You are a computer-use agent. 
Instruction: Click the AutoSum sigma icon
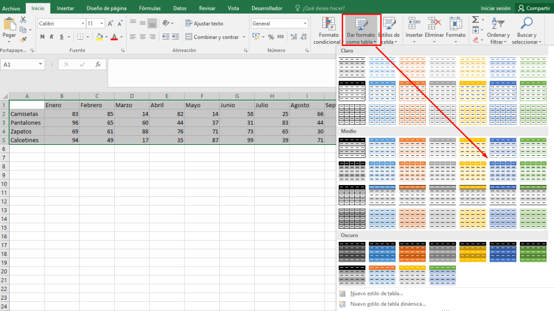coord(475,19)
